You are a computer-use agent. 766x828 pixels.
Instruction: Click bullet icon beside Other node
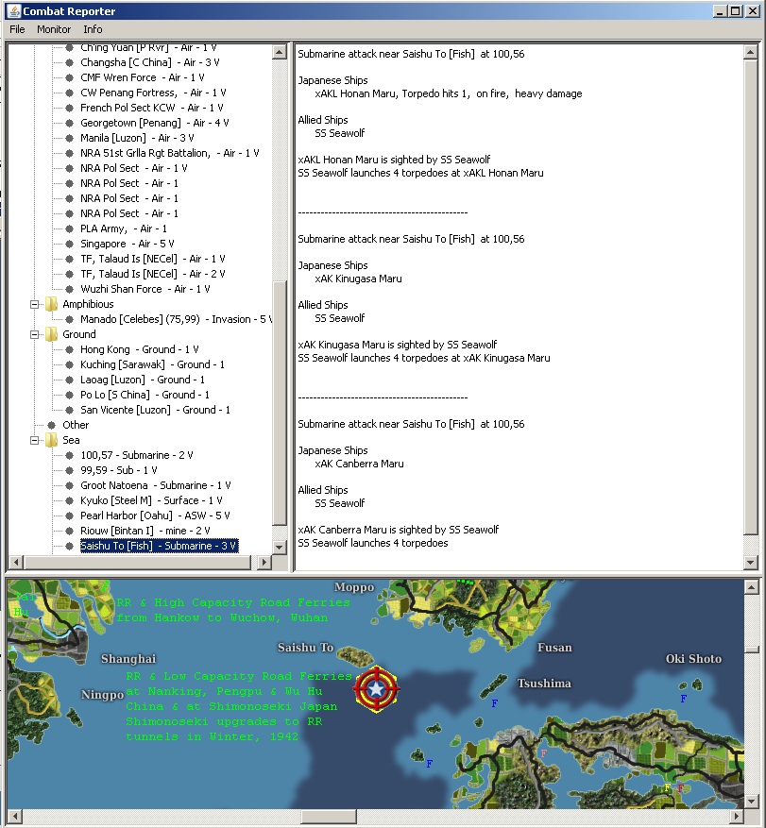51,425
